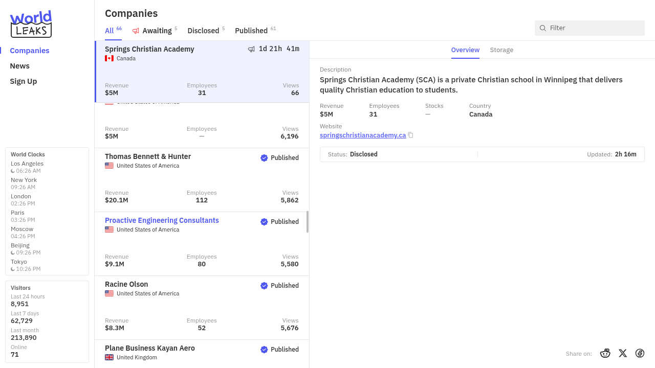Click the World Clocks heading
This screenshot has height=368, width=655.
(28, 154)
